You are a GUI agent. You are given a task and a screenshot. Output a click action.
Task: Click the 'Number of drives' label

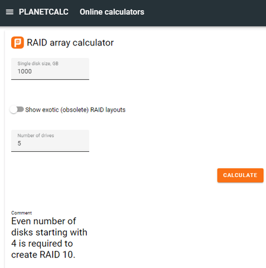(35, 136)
